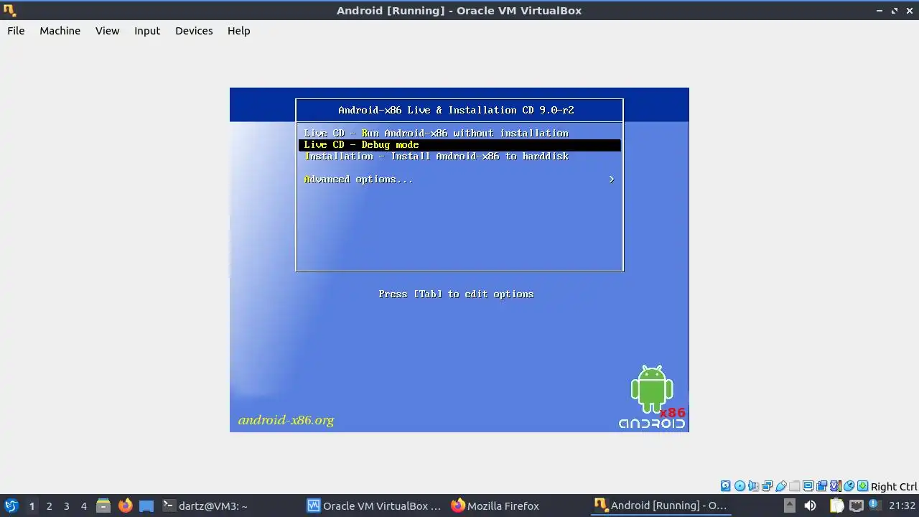Switch to workspace 1
This screenshot has width=919, height=517.
pyautogui.click(x=32, y=506)
